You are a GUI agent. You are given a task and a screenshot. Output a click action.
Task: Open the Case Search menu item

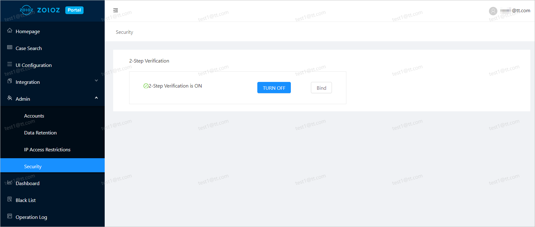(x=52, y=48)
